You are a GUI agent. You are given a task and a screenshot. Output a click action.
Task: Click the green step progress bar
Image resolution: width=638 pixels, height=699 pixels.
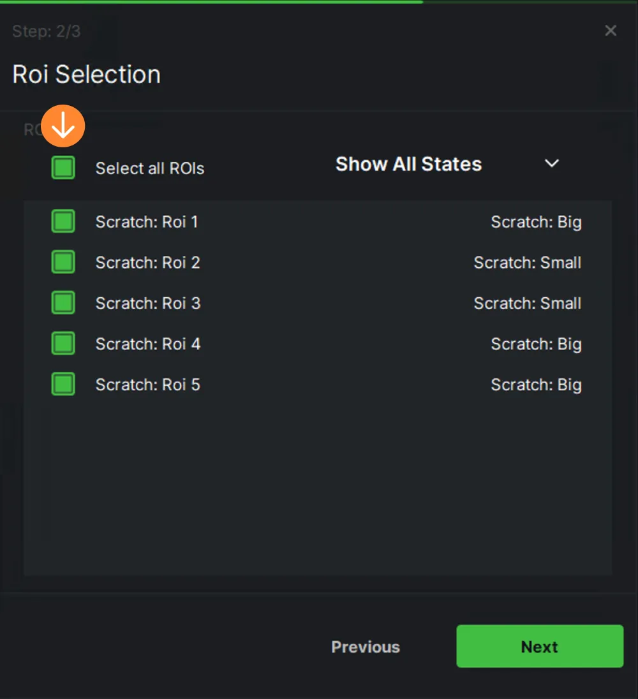(211, 2)
